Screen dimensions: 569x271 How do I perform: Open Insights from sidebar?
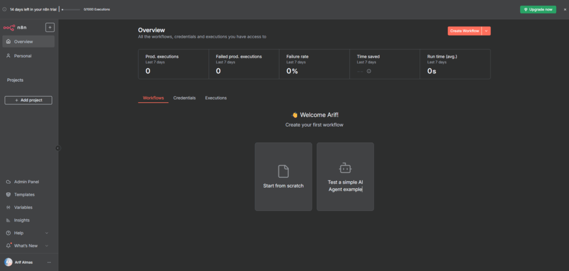28,220
